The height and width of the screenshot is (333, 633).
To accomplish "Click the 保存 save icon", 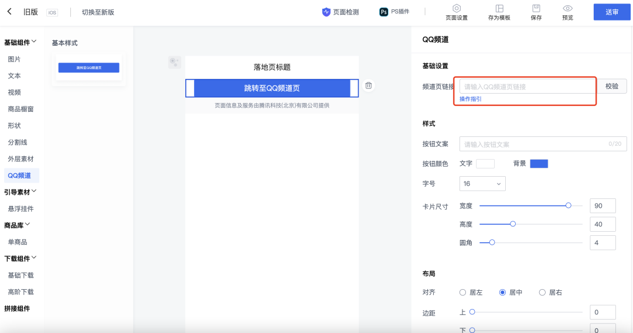I will click(536, 8).
